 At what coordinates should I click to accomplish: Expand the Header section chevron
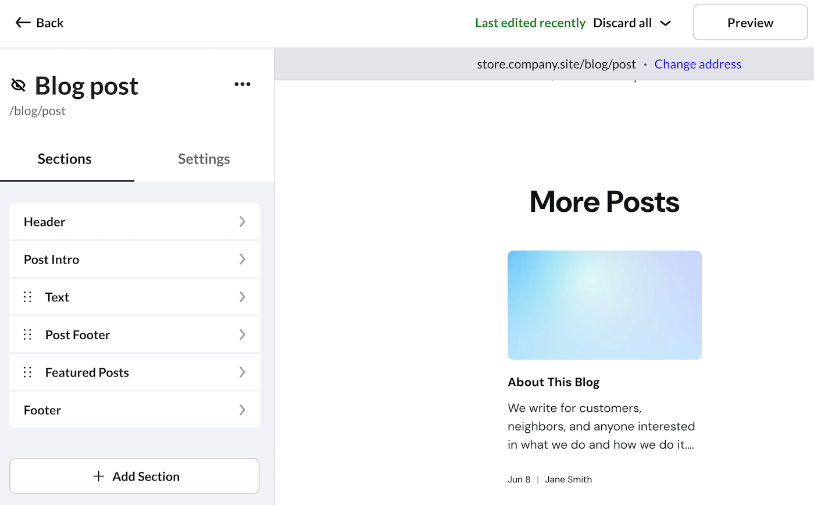point(242,222)
